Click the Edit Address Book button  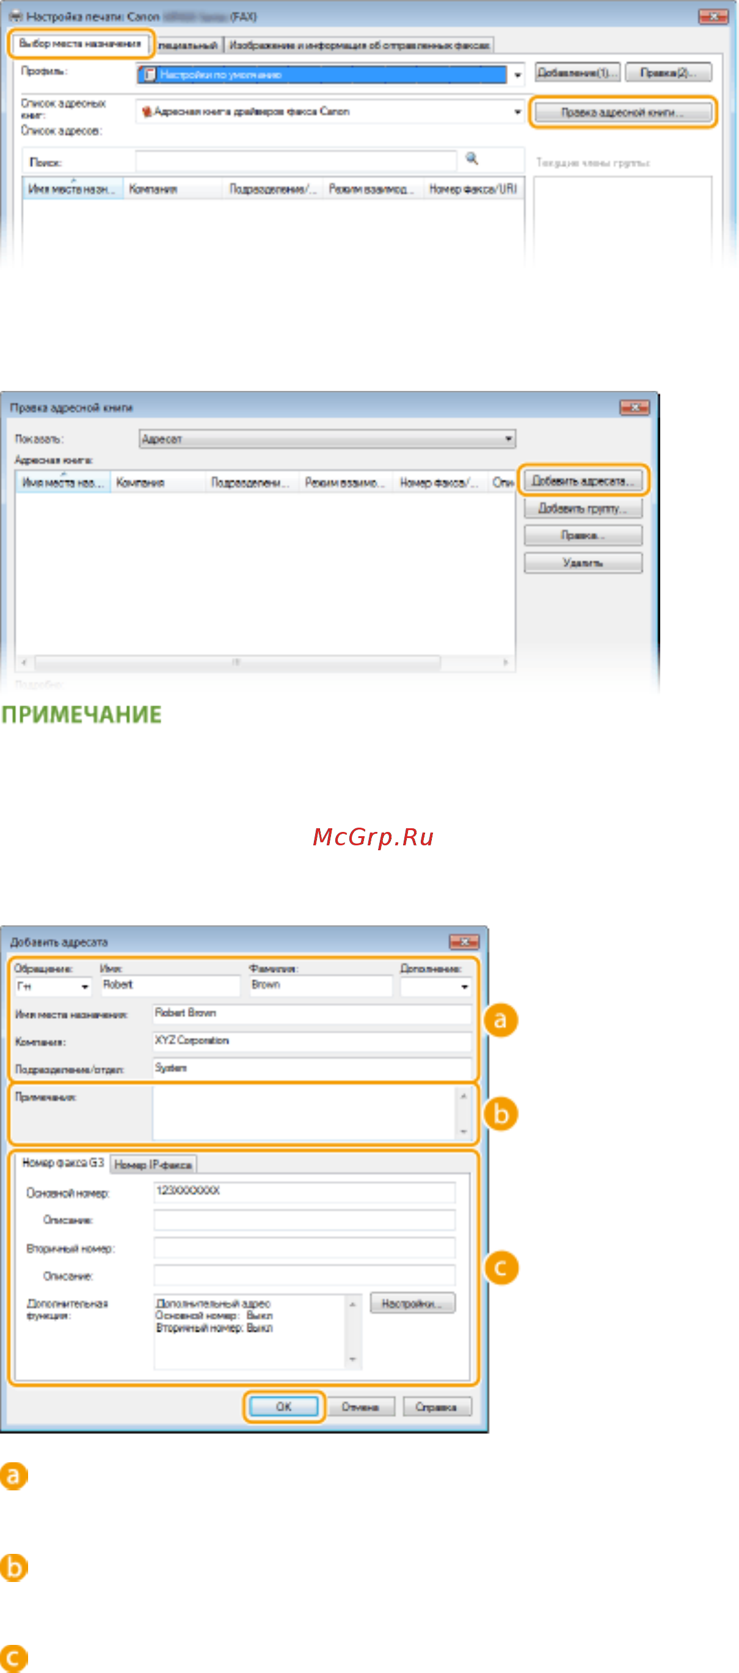(x=622, y=112)
